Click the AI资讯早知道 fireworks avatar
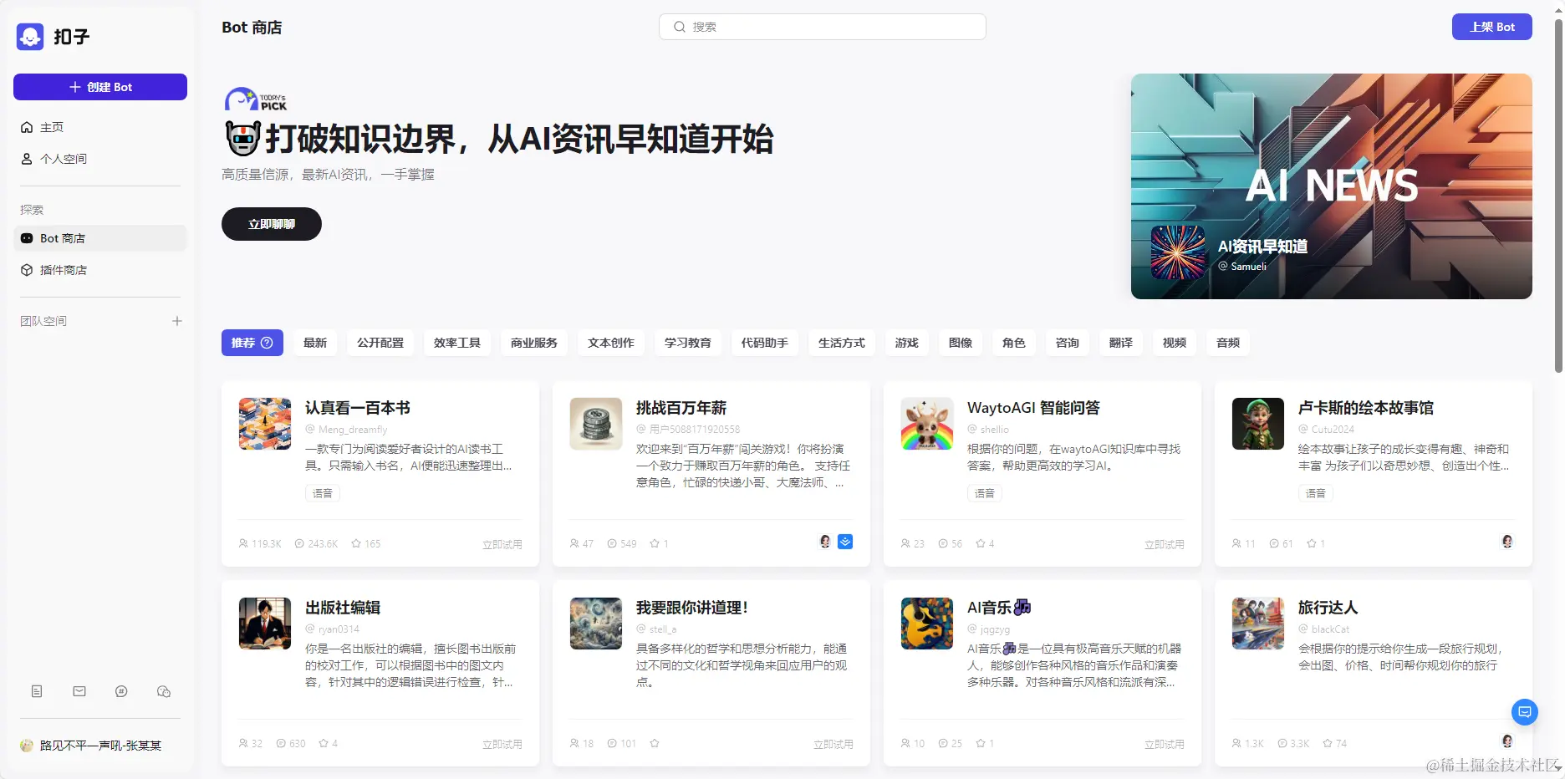Screen dimensions: 1565x779 point(1179,252)
